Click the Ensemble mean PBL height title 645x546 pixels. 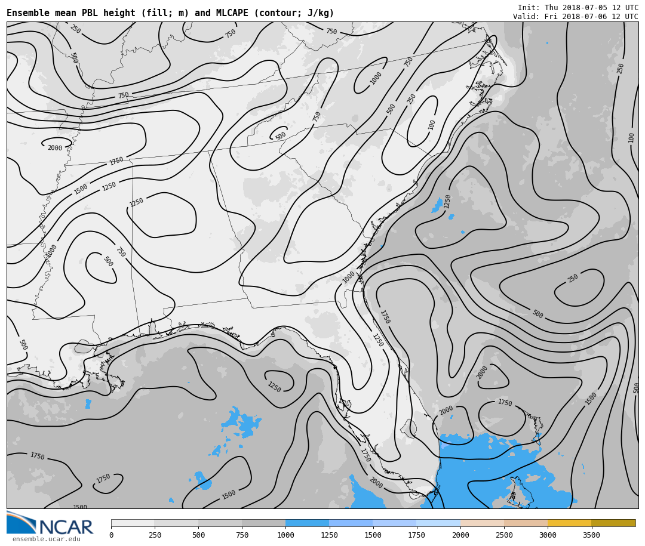coord(170,13)
